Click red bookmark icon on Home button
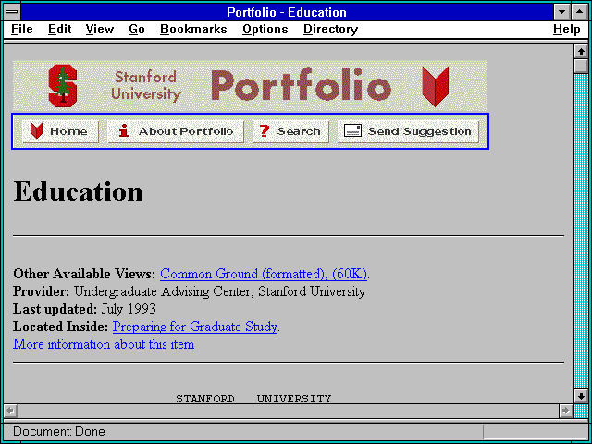The width and height of the screenshot is (592, 444). tap(37, 131)
